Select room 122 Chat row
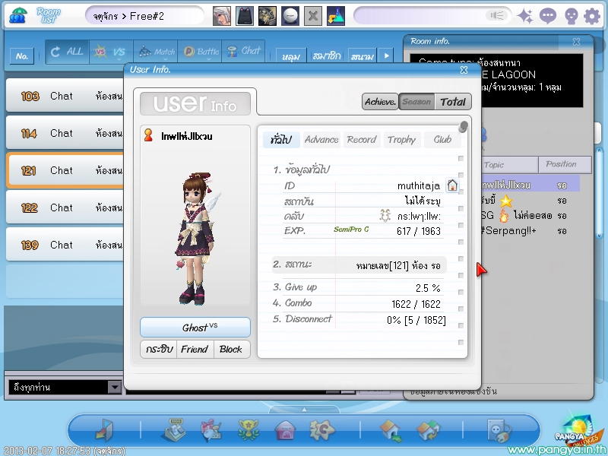 click(x=65, y=207)
